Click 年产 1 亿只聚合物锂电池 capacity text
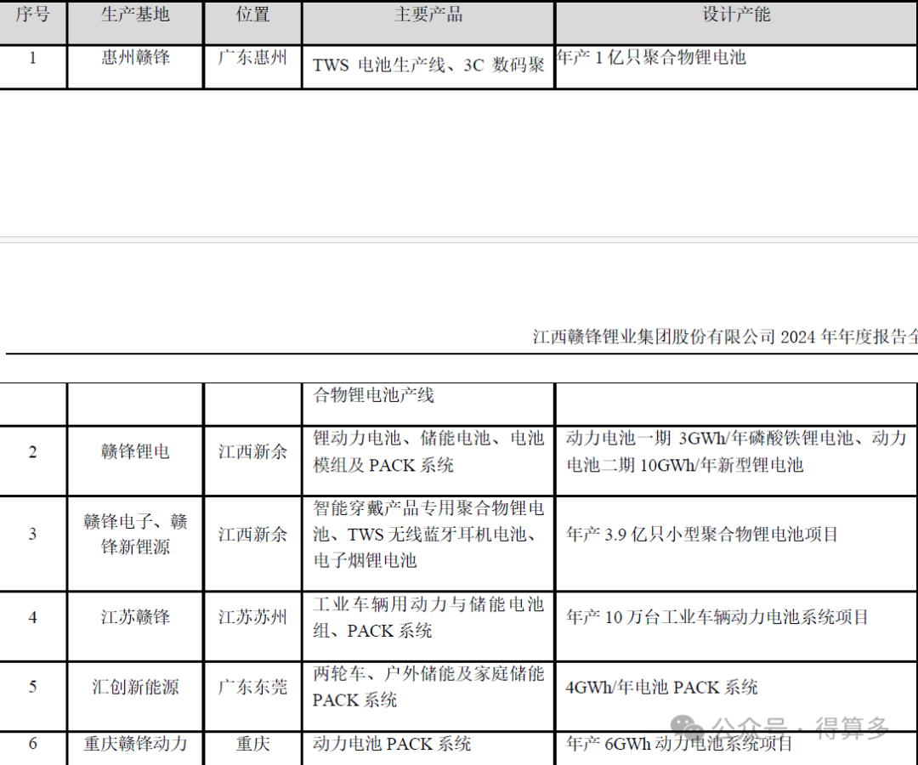 tap(651, 57)
